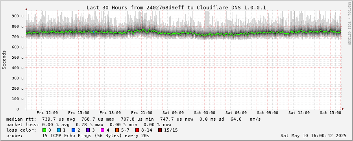The width and height of the screenshot is (353, 141).
Task: Click the '900 u' y-axis label
Action: click(x=18, y=16)
